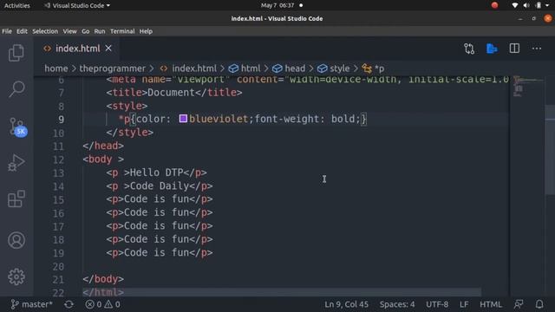The width and height of the screenshot is (555, 312).
Task: Open the battery indicator in top bar
Action: (539, 5)
